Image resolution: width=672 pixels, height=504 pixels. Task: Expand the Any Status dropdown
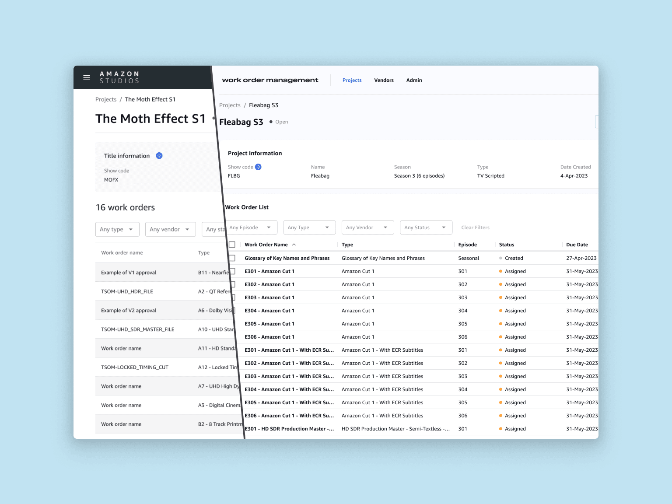pyautogui.click(x=426, y=227)
